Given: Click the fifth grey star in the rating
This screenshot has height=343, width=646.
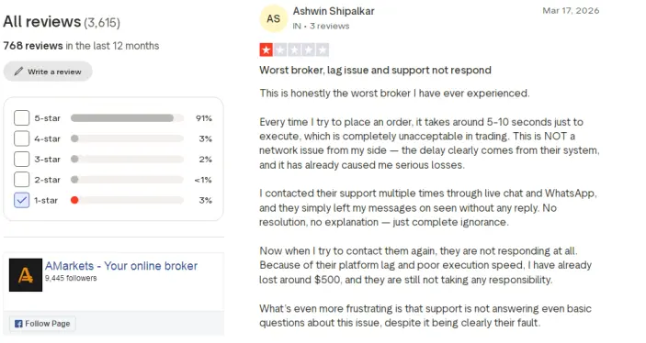Looking at the screenshot, I should (x=323, y=50).
